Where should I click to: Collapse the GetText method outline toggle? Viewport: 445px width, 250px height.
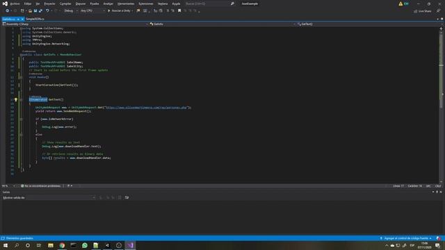(21, 100)
